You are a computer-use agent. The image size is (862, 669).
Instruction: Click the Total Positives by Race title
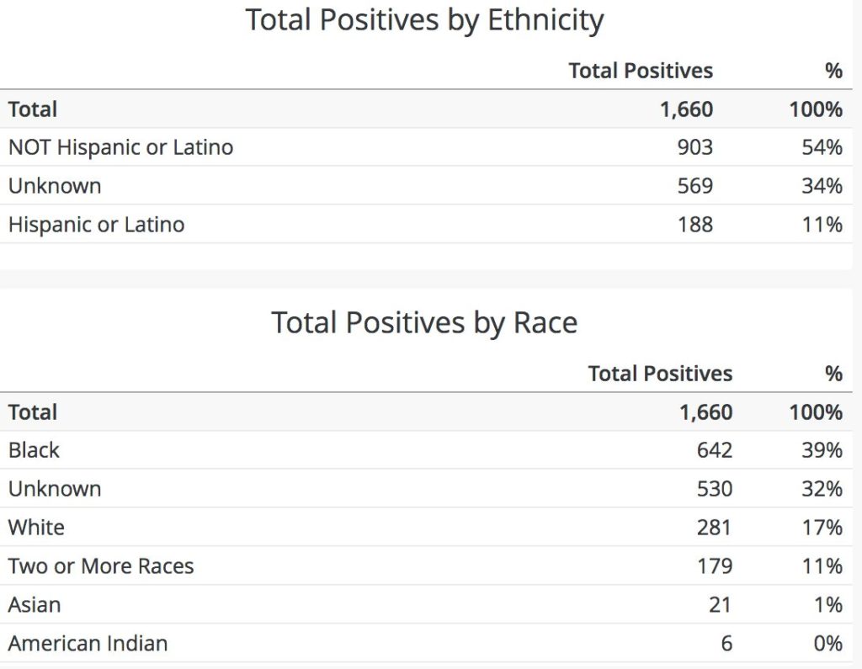(424, 322)
